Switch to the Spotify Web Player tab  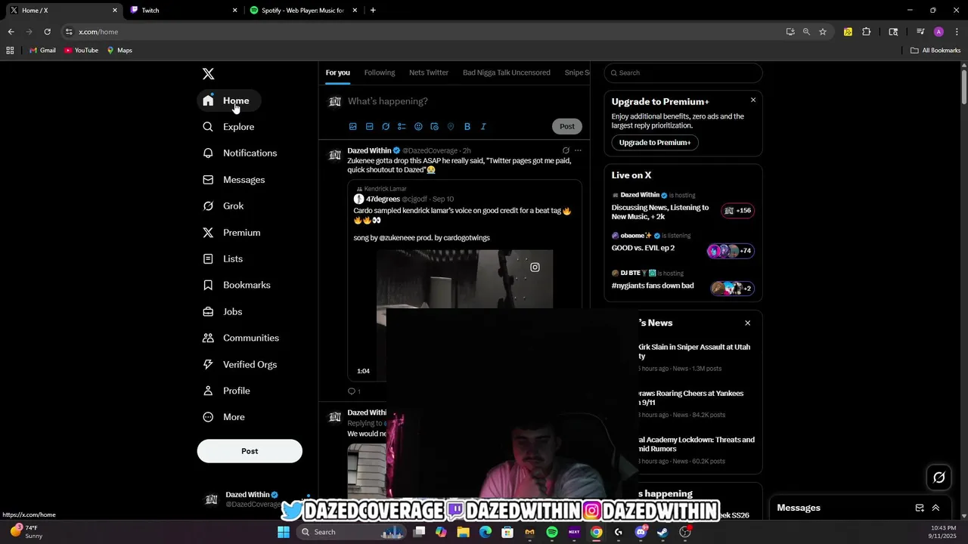(x=302, y=11)
